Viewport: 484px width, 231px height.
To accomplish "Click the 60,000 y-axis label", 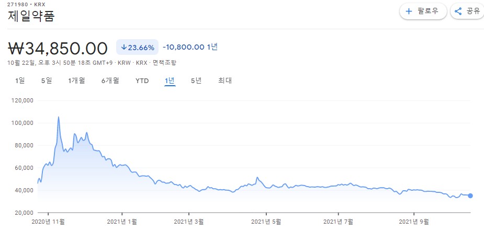I will (24, 168).
